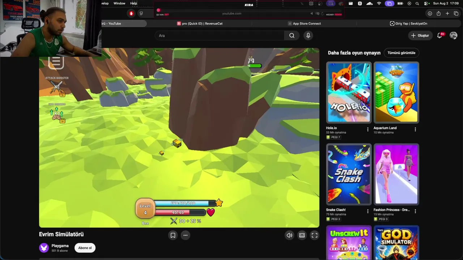The width and height of the screenshot is (463, 260).
Task: Open Control Center in menu bar
Action: coord(426,4)
